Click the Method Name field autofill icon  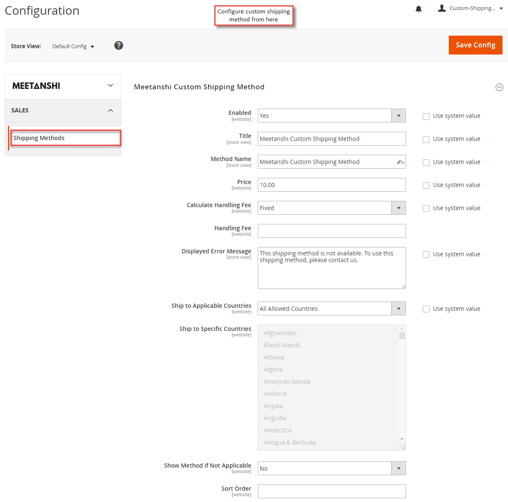[401, 162]
